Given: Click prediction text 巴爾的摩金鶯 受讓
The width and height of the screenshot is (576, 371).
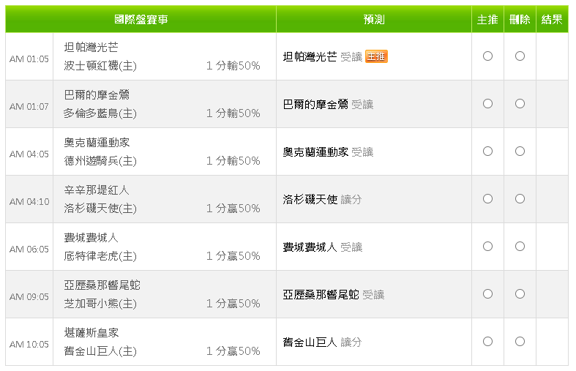Looking at the screenshot, I should pyautogui.click(x=328, y=105).
